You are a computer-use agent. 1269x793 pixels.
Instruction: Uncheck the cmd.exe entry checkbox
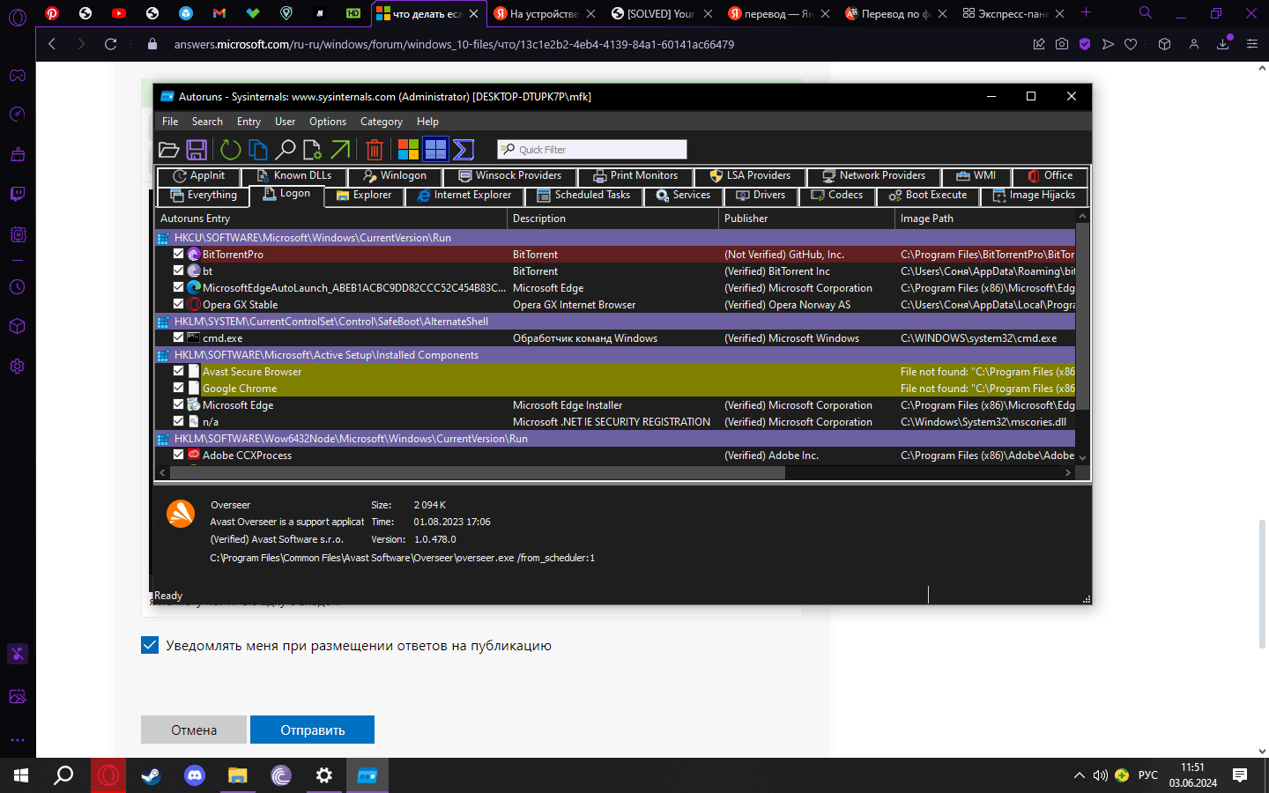click(x=179, y=337)
